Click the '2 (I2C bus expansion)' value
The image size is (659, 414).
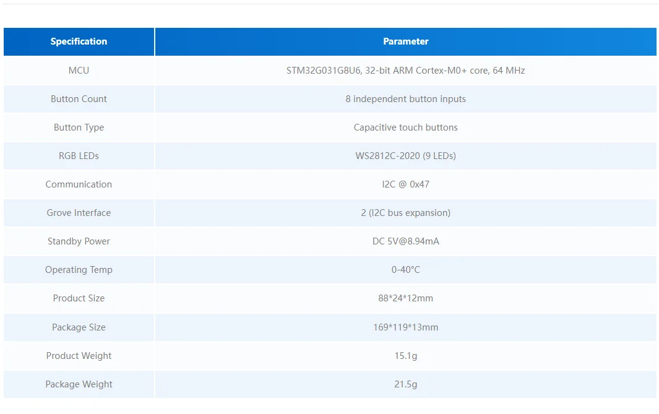(x=405, y=213)
